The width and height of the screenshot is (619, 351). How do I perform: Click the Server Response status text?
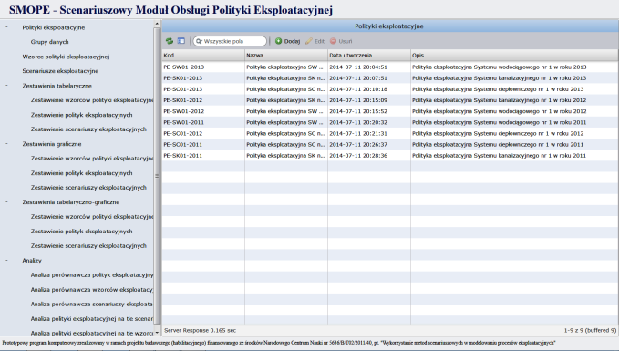201,330
